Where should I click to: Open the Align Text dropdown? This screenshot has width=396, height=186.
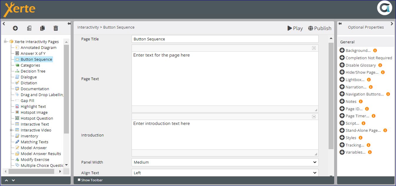pos(225,173)
